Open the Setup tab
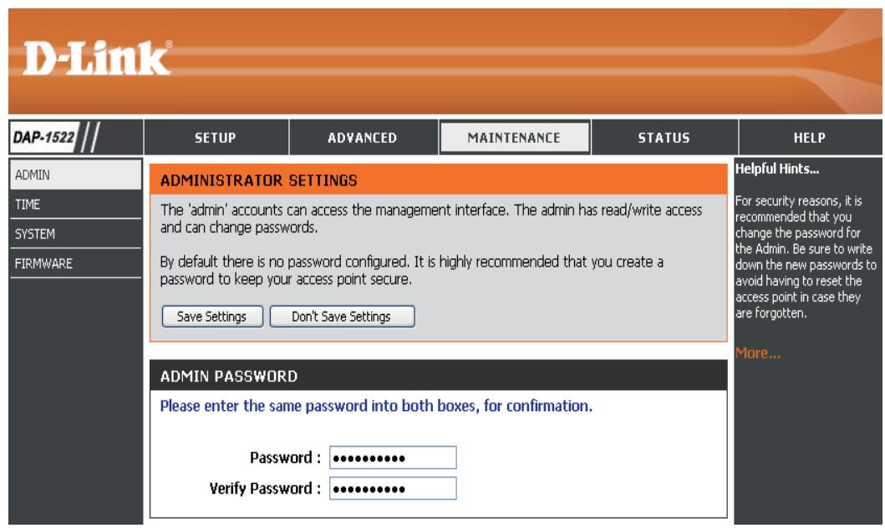 pyautogui.click(x=216, y=137)
